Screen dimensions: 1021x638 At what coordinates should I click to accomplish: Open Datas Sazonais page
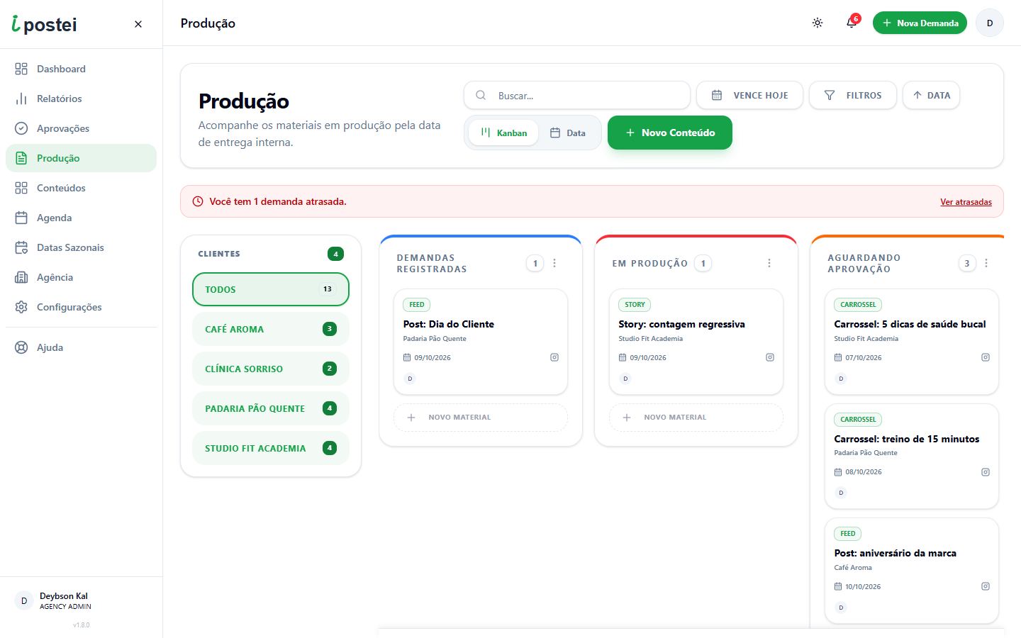click(81, 247)
